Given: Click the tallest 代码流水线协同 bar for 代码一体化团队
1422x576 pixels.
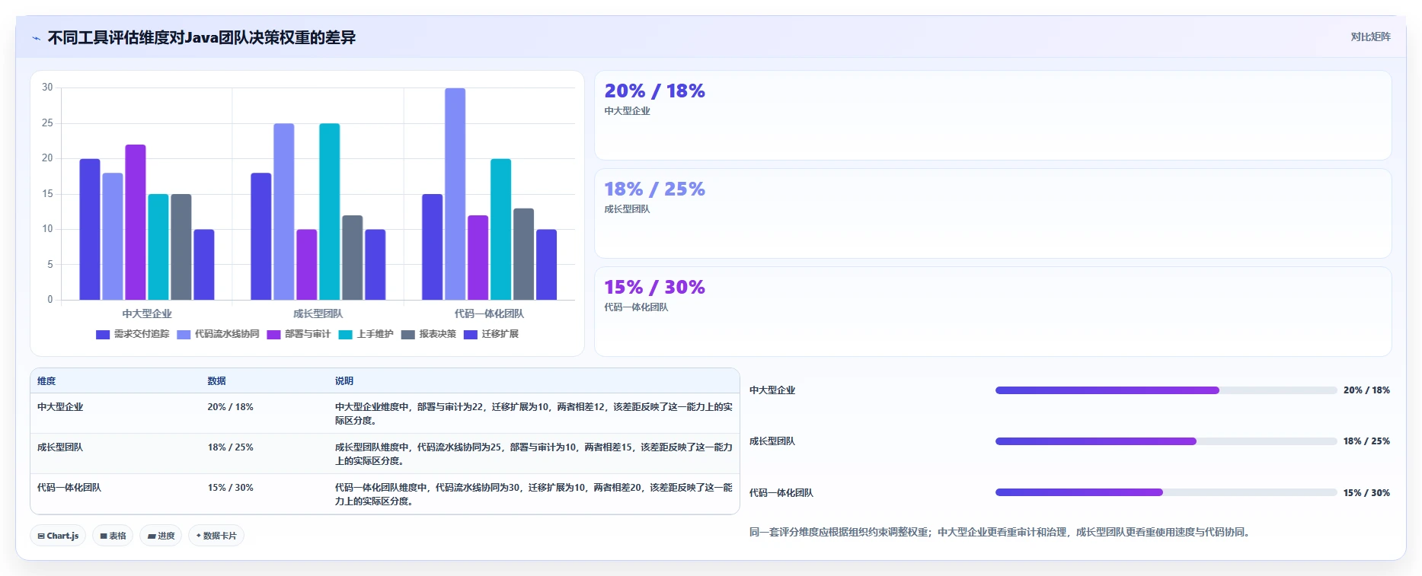Looking at the screenshot, I should pos(455,194).
